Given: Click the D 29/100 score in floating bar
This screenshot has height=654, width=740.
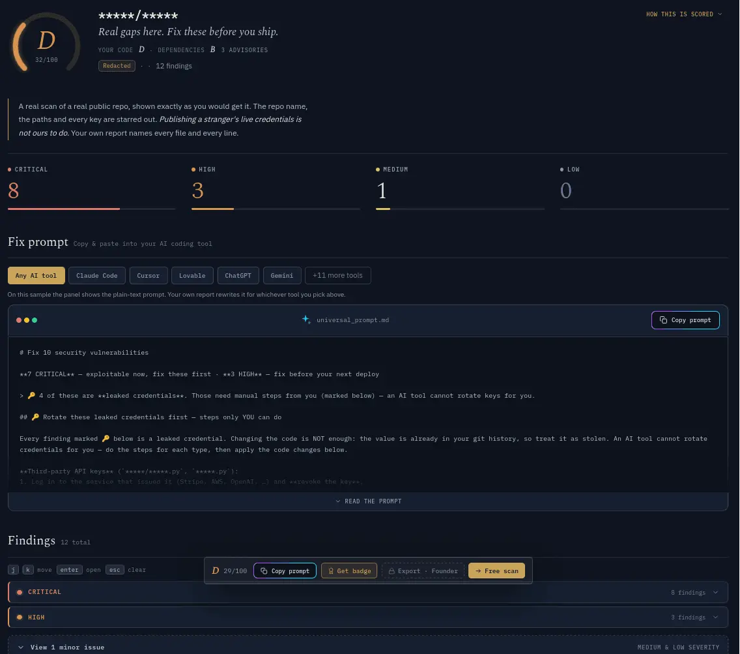Looking at the screenshot, I should 229,571.
